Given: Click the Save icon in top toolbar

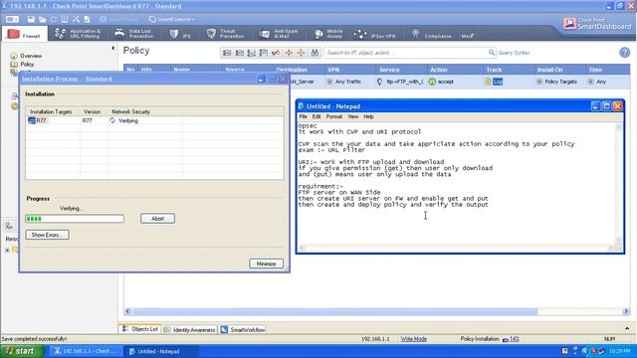Looking at the screenshot, I should [31, 19].
